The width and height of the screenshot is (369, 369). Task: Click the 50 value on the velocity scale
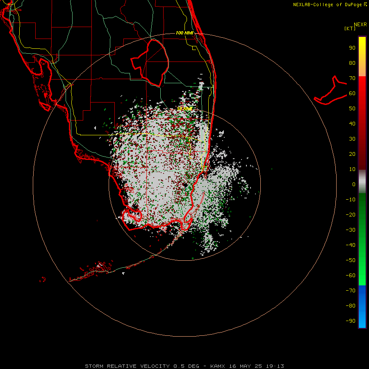tap(352, 109)
